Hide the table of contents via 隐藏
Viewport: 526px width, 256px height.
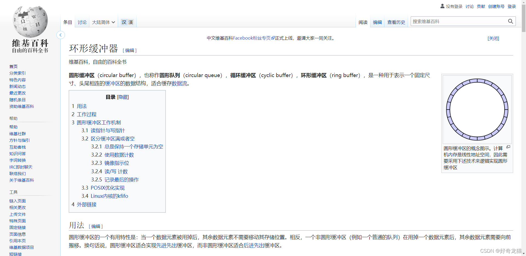click(123, 97)
